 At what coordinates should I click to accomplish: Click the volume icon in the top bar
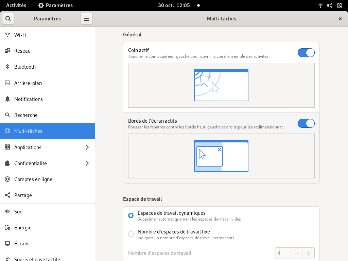pos(330,5)
